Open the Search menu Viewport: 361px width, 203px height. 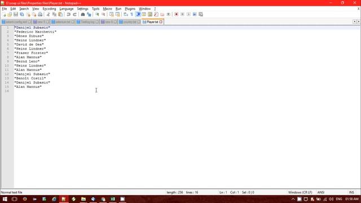point(24,9)
